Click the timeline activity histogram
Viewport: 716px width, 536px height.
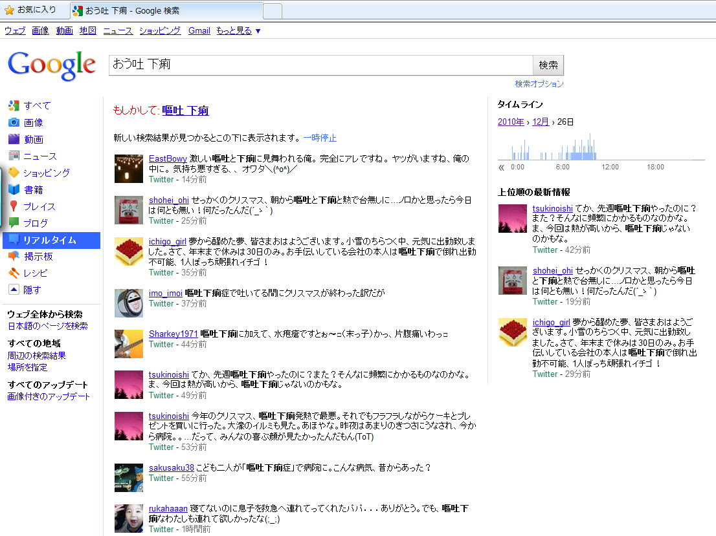(601, 147)
